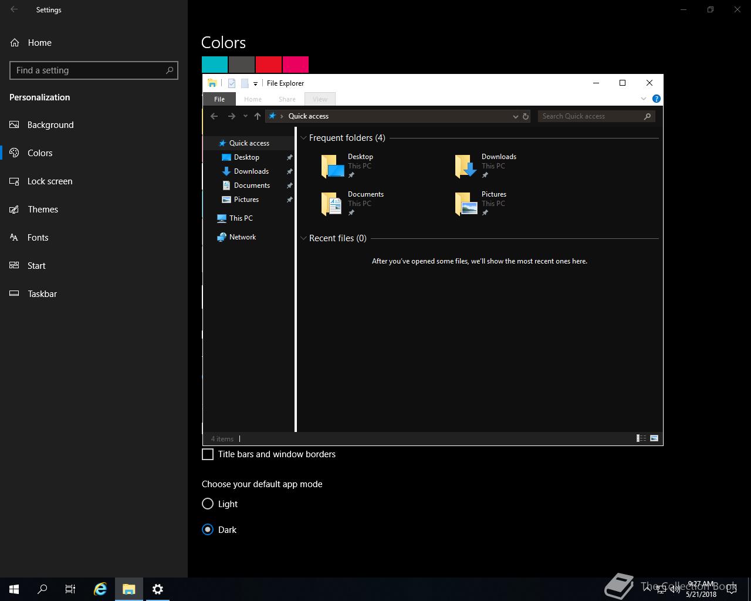Click search magnifier in Find a setting
The height and width of the screenshot is (601, 751).
coord(170,70)
